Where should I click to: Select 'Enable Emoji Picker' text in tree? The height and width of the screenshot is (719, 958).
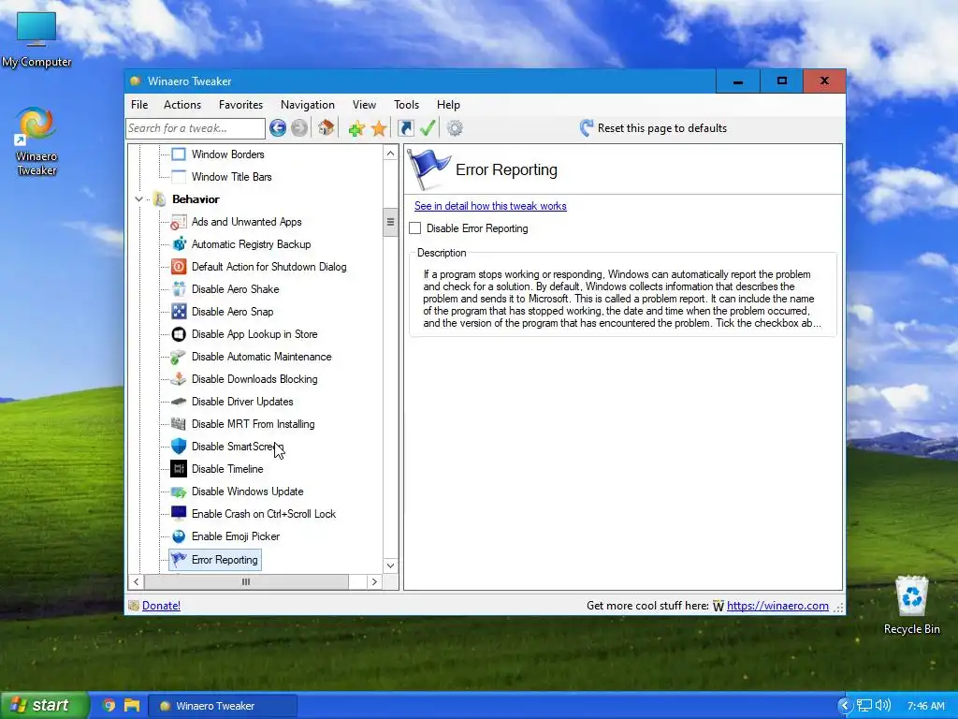(x=236, y=536)
